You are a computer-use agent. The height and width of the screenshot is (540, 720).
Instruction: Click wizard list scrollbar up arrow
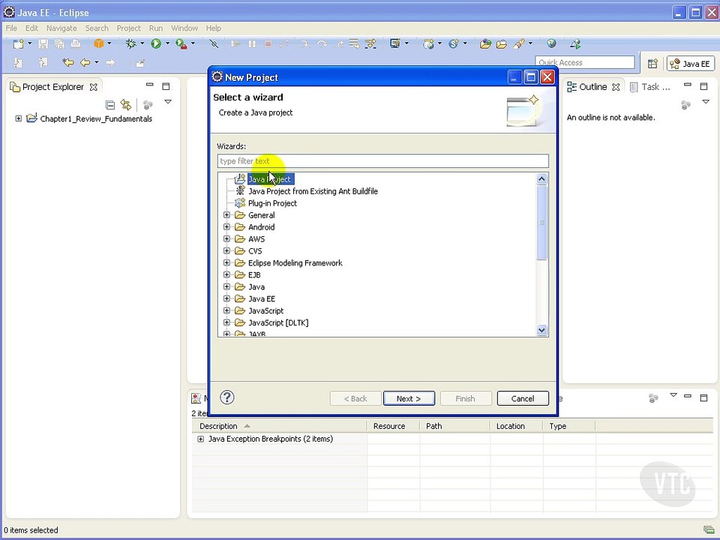point(541,179)
